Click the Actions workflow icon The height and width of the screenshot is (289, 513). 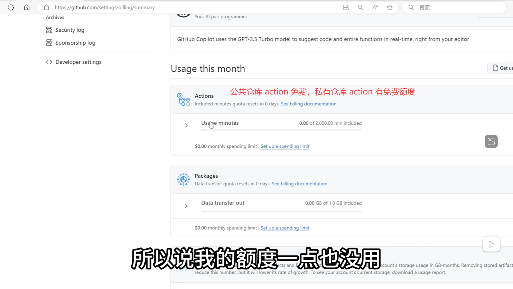coord(183,100)
